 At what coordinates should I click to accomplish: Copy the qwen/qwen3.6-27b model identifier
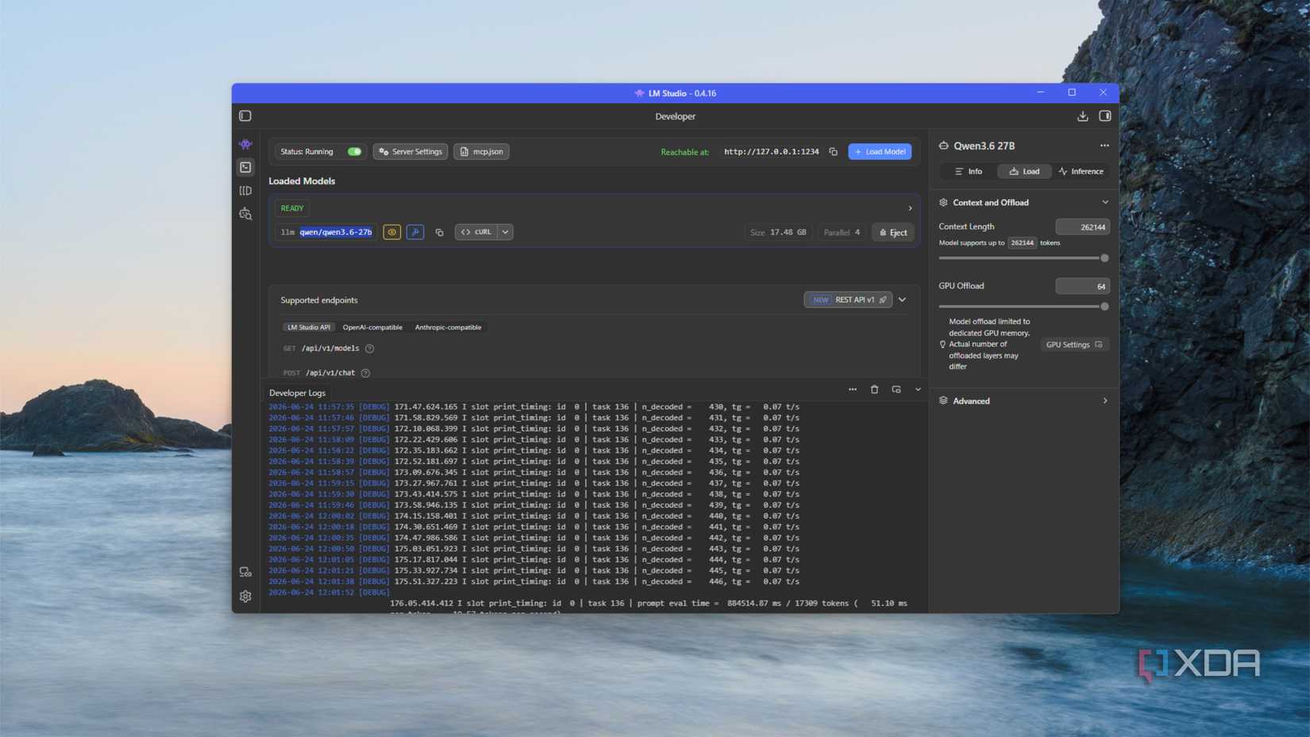[x=439, y=233]
